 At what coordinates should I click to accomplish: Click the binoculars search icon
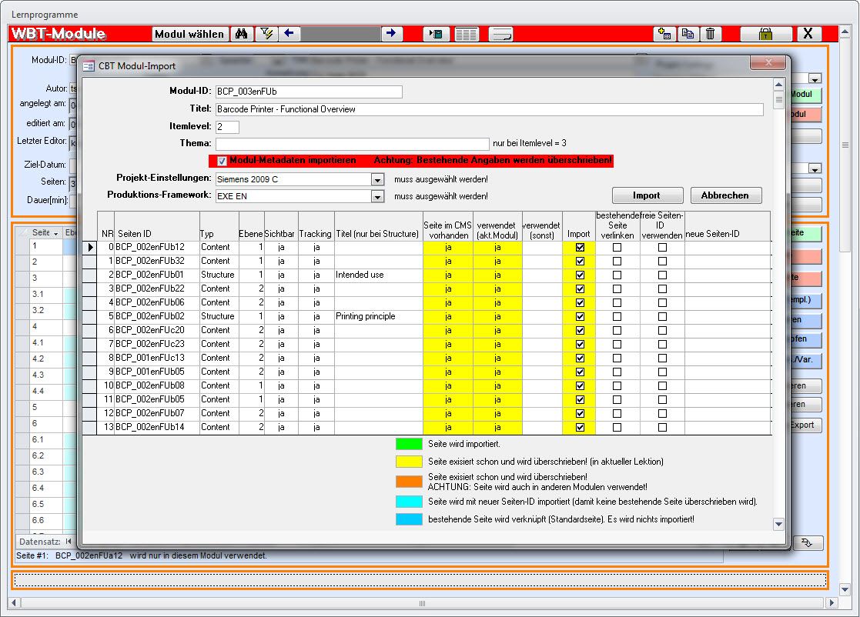pyautogui.click(x=241, y=34)
